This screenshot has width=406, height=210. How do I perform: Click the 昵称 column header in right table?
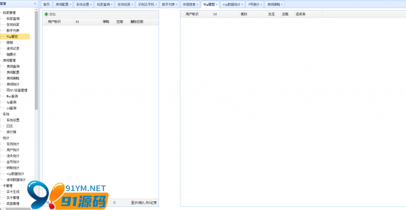[253, 14]
